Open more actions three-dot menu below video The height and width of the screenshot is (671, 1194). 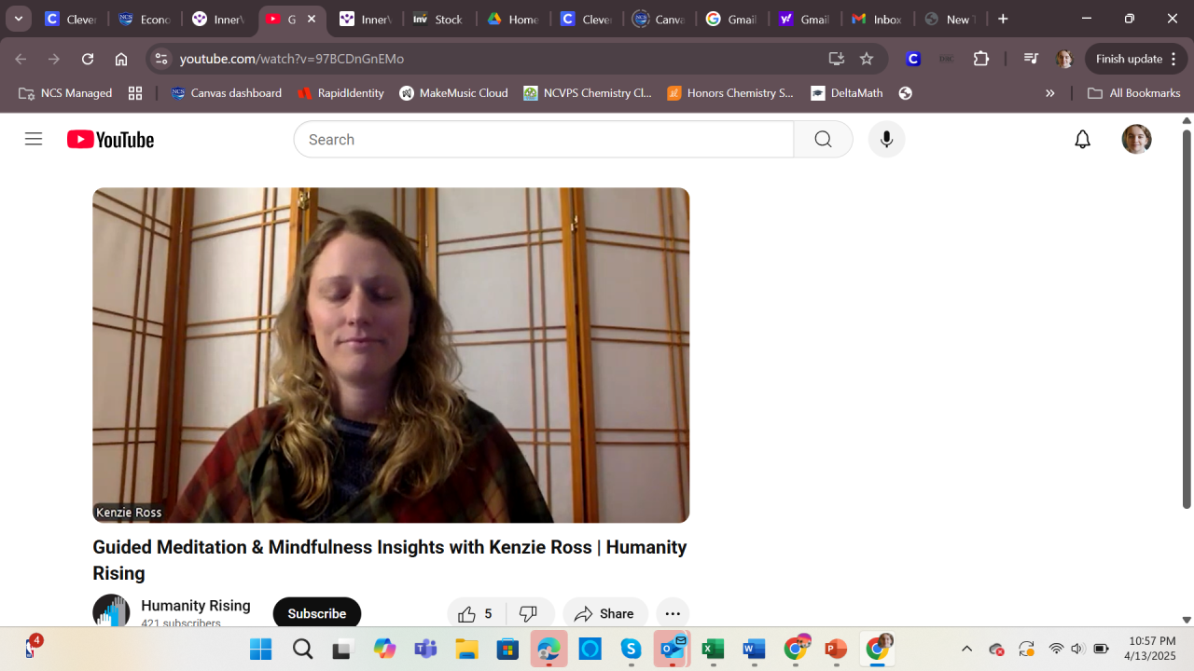[673, 613]
